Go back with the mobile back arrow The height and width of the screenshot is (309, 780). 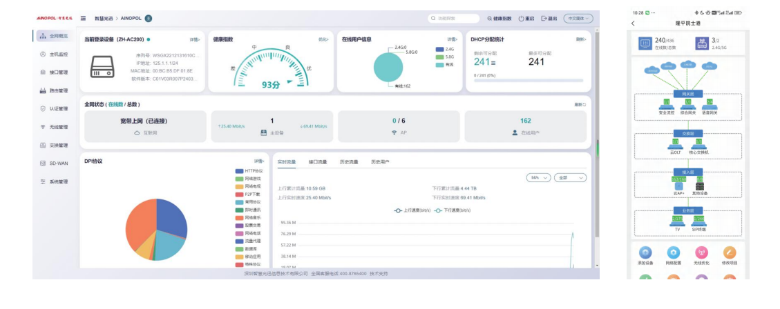(634, 23)
